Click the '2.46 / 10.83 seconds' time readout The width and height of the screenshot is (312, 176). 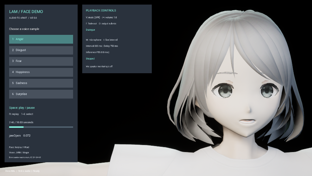coord(21,122)
